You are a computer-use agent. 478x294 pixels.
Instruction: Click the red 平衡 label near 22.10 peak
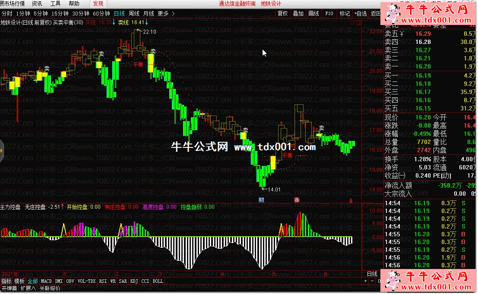pos(138,64)
